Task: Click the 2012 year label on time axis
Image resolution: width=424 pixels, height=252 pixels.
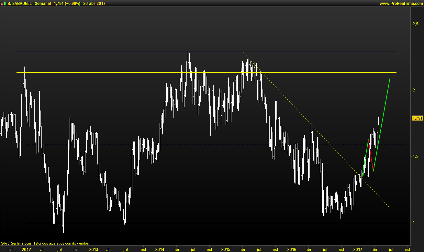Action: 26,249
